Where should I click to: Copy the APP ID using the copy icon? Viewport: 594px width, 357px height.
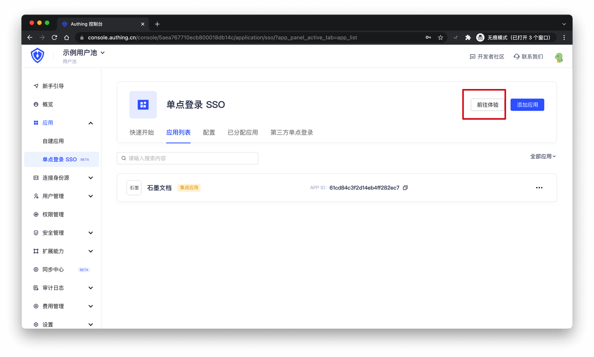coord(405,187)
